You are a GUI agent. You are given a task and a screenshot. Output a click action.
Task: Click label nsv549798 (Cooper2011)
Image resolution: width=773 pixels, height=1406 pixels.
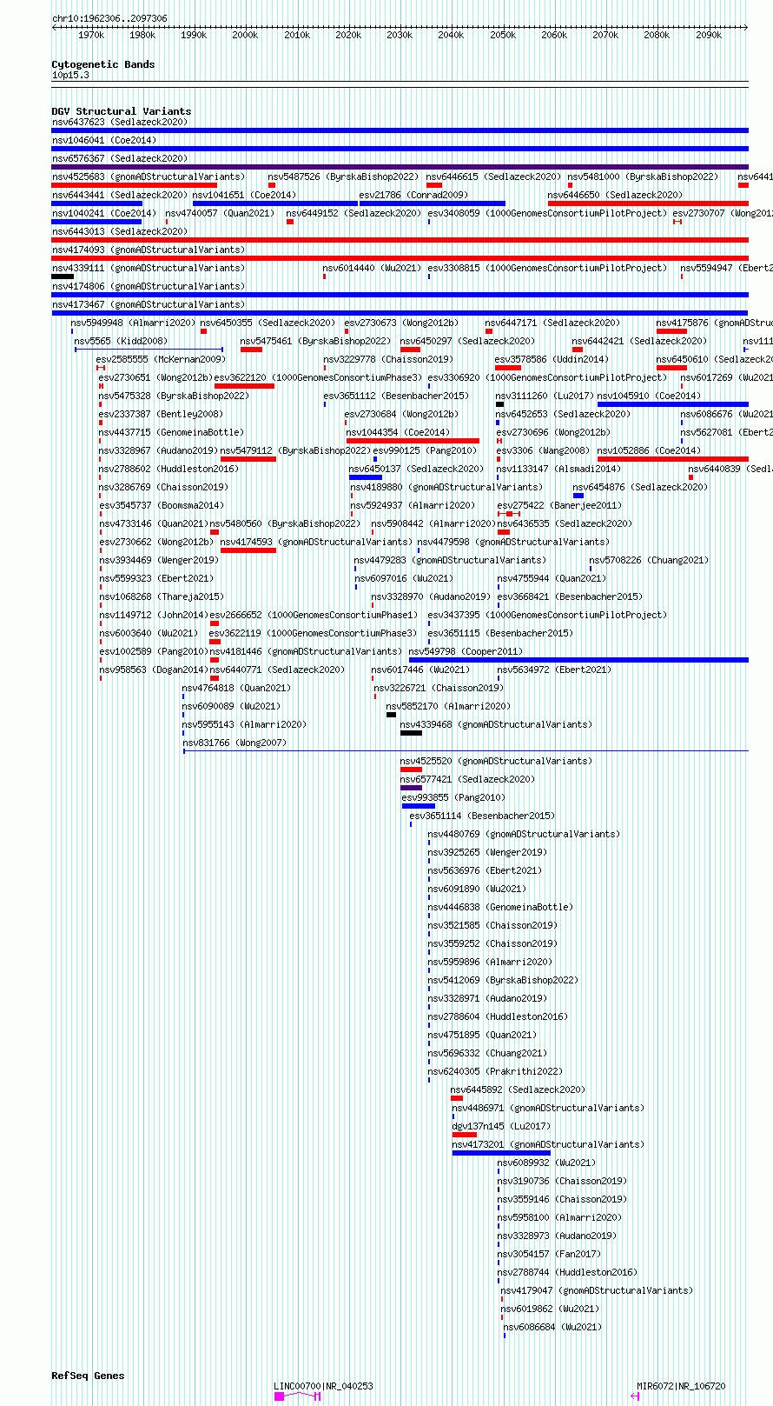[466, 652]
